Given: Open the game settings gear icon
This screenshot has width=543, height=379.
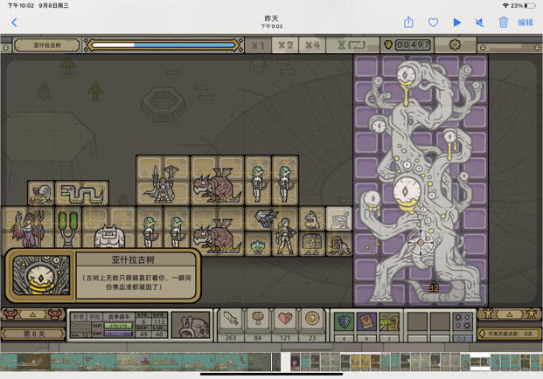Looking at the screenshot, I should (x=455, y=45).
